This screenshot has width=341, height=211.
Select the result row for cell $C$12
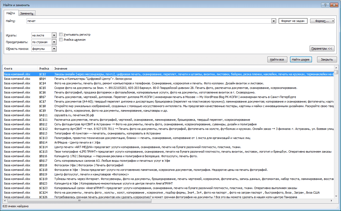pyautogui.click(x=168, y=129)
